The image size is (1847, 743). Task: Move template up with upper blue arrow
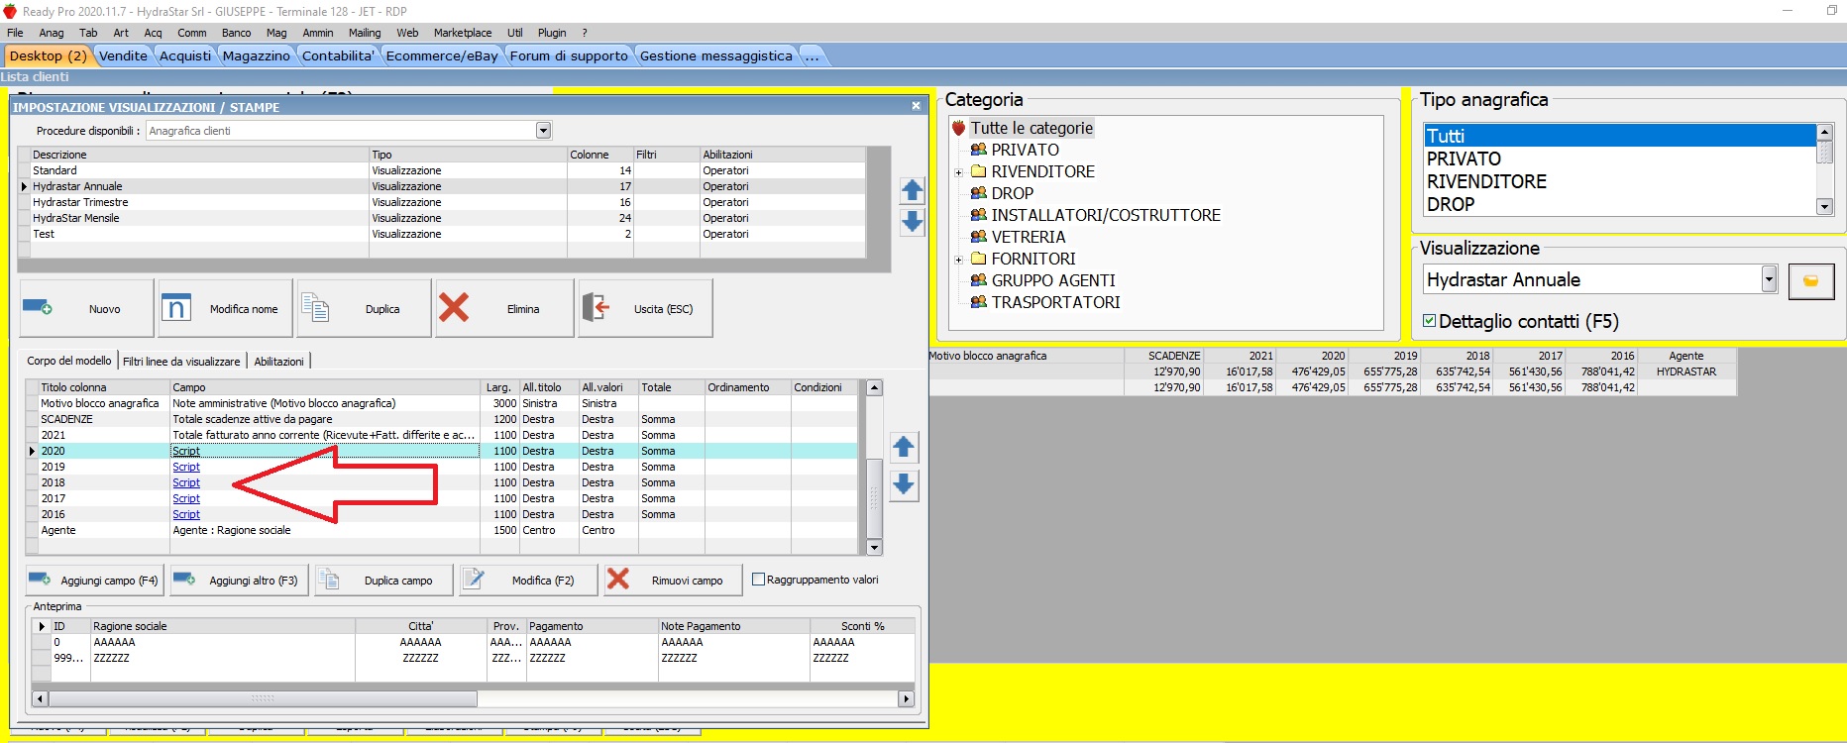912,190
